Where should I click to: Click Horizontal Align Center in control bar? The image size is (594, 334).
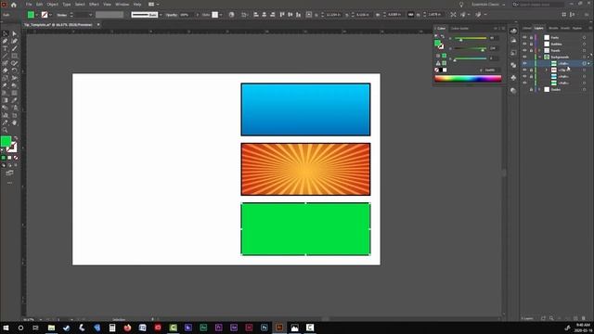[x=264, y=15]
